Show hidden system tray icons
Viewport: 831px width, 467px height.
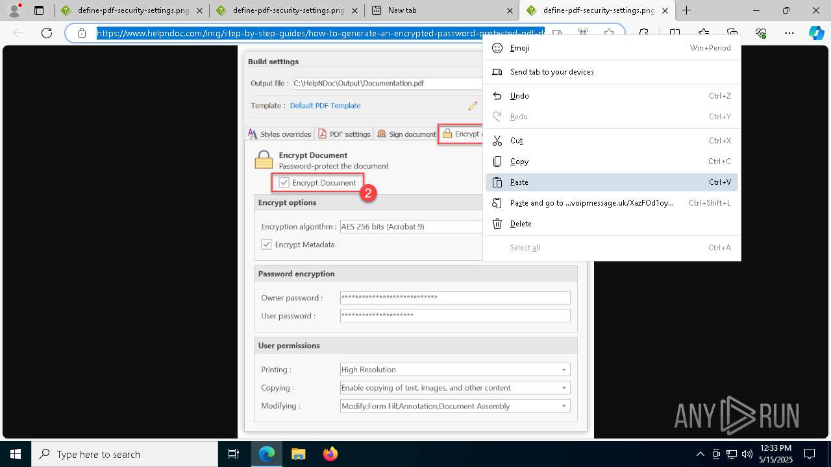pyautogui.click(x=700, y=454)
